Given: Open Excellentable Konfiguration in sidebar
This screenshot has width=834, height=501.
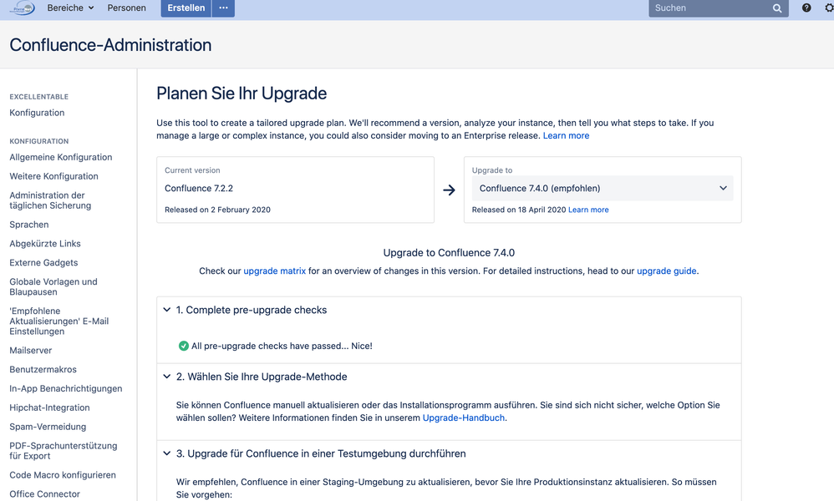Looking at the screenshot, I should pos(37,113).
